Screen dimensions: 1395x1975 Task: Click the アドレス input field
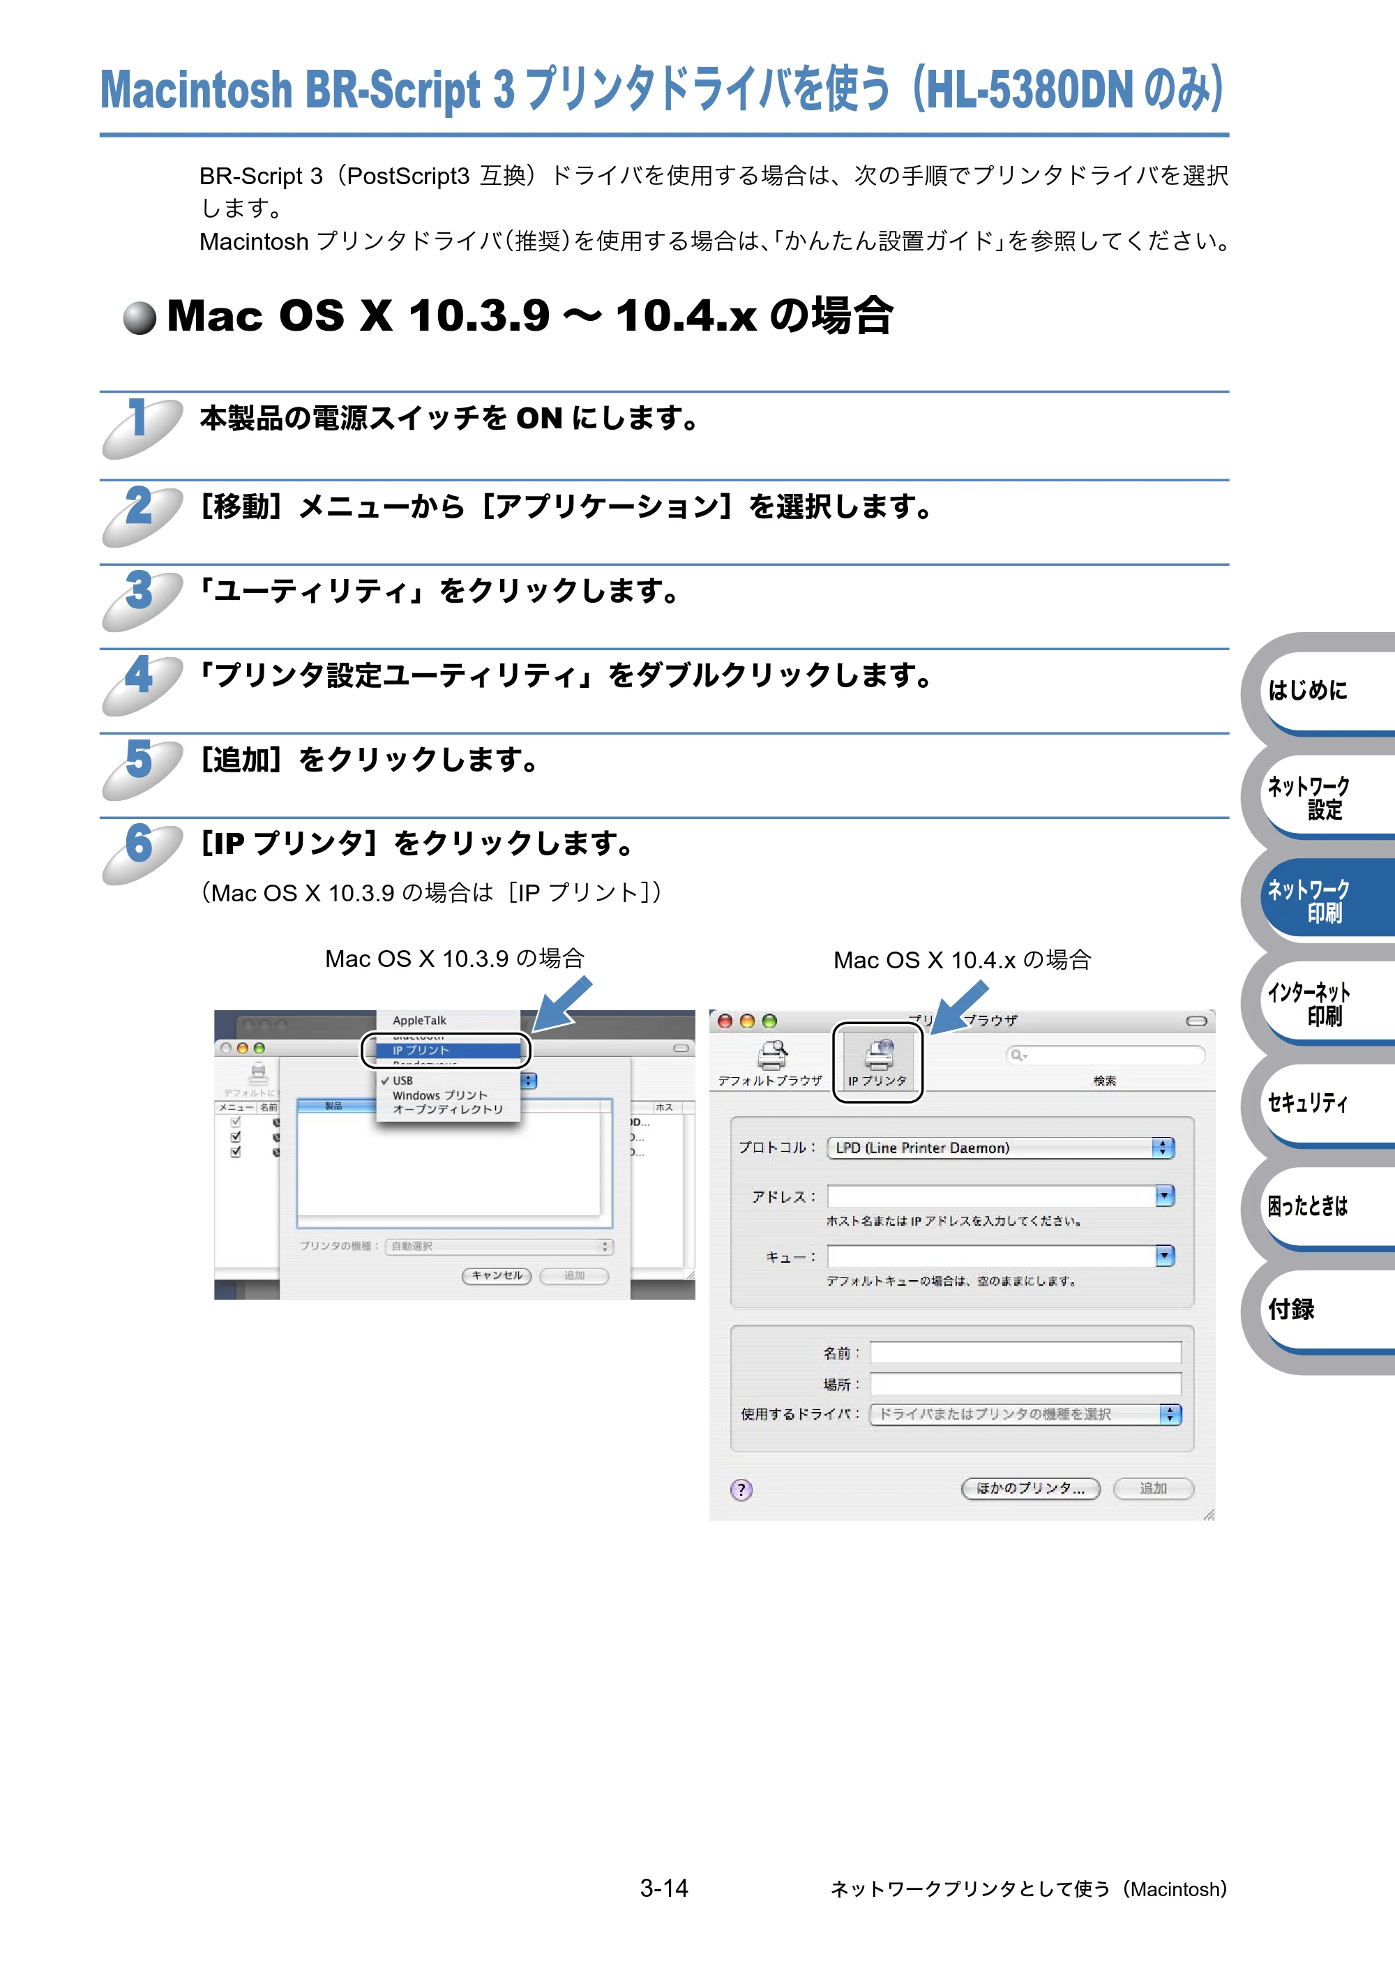click(992, 1196)
